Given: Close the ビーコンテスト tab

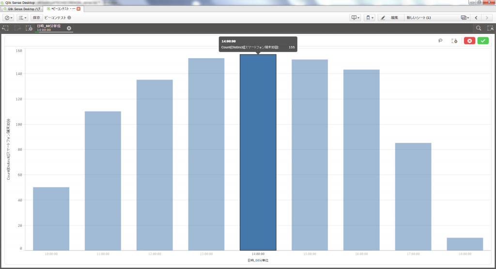Looking at the screenshot, I should click(78, 9).
